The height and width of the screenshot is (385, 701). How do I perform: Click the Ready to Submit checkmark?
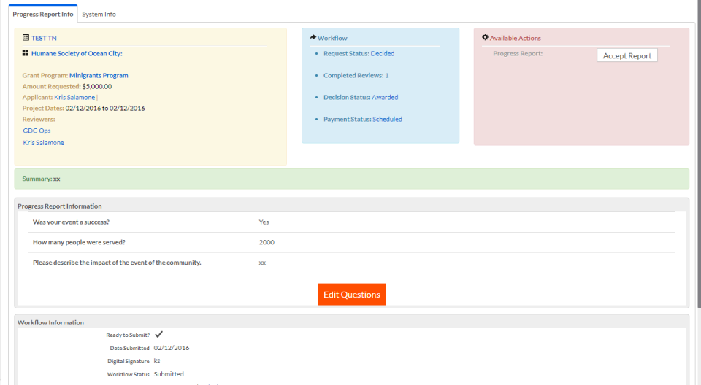coord(158,334)
